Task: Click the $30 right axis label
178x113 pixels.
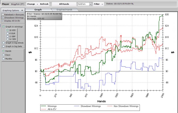Action: pos(167,15)
